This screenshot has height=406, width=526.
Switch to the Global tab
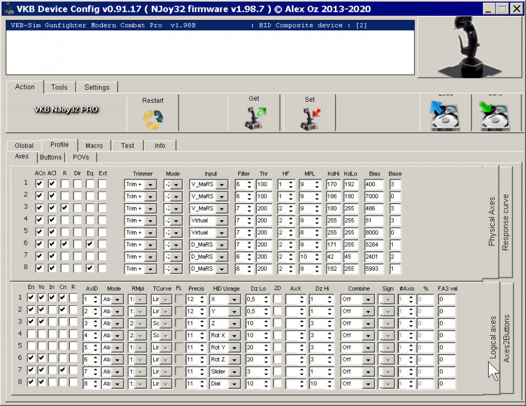pos(24,146)
